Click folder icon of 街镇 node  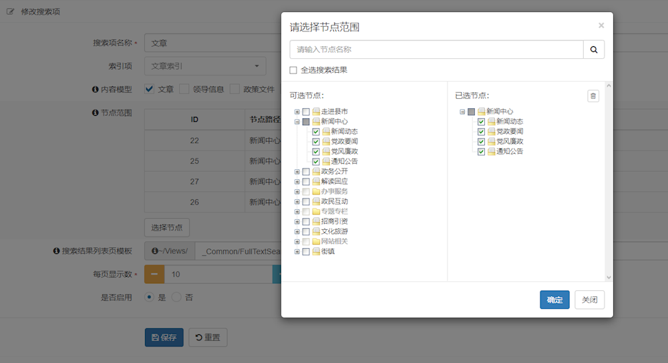[x=316, y=251]
